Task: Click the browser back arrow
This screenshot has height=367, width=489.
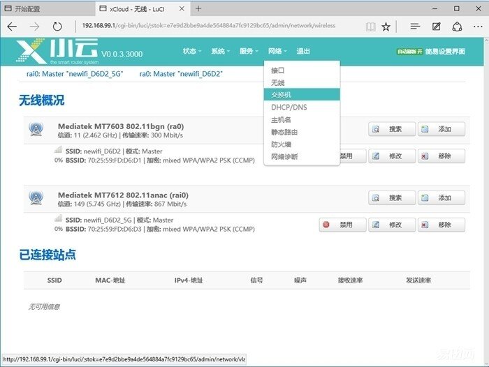Action: pos(13,26)
